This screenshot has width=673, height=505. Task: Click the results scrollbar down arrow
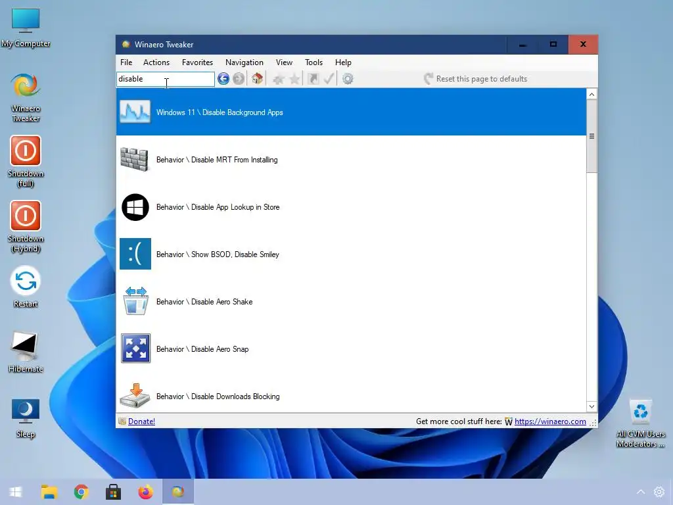click(592, 406)
